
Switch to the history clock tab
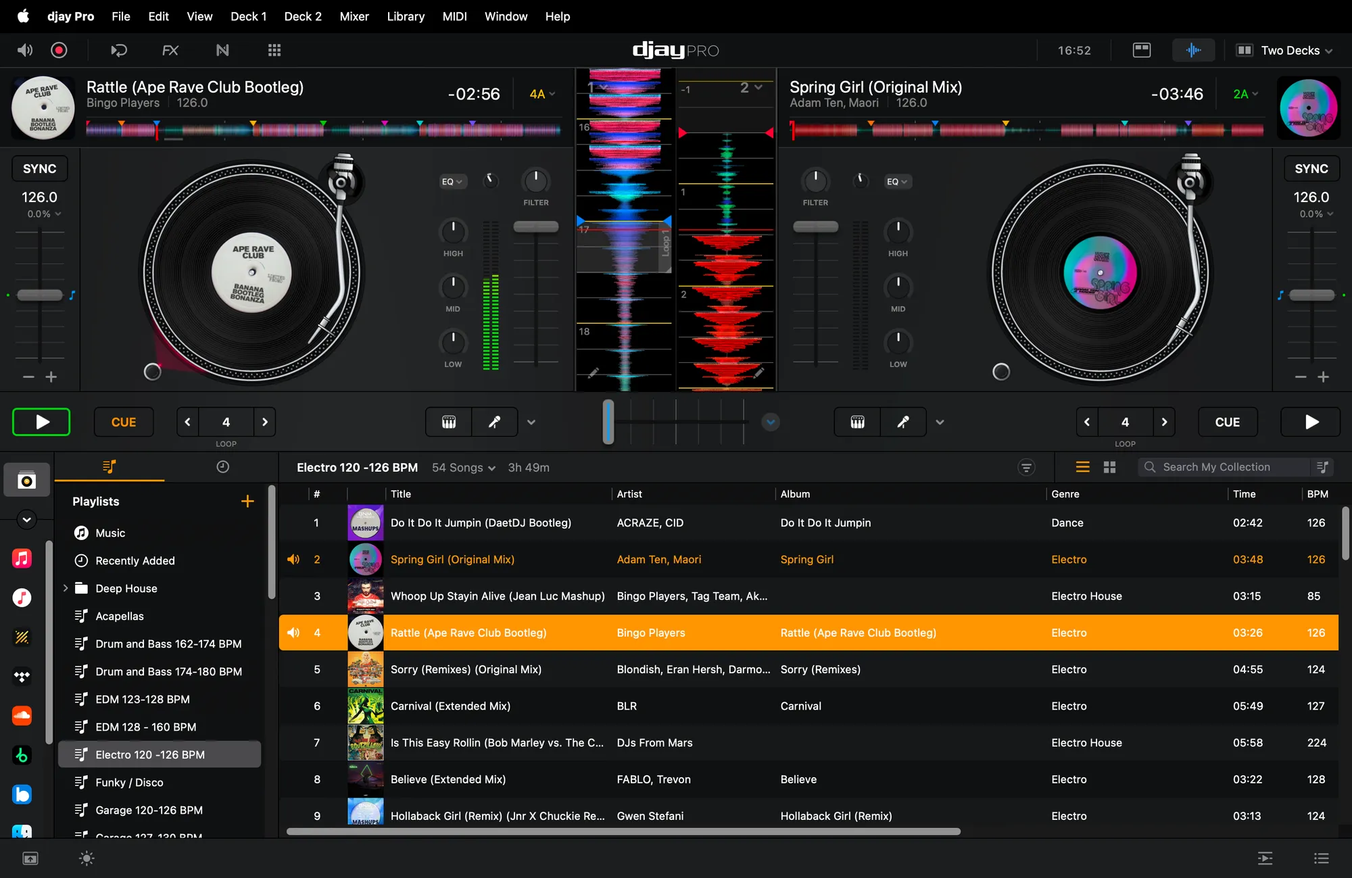pos(222,467)
